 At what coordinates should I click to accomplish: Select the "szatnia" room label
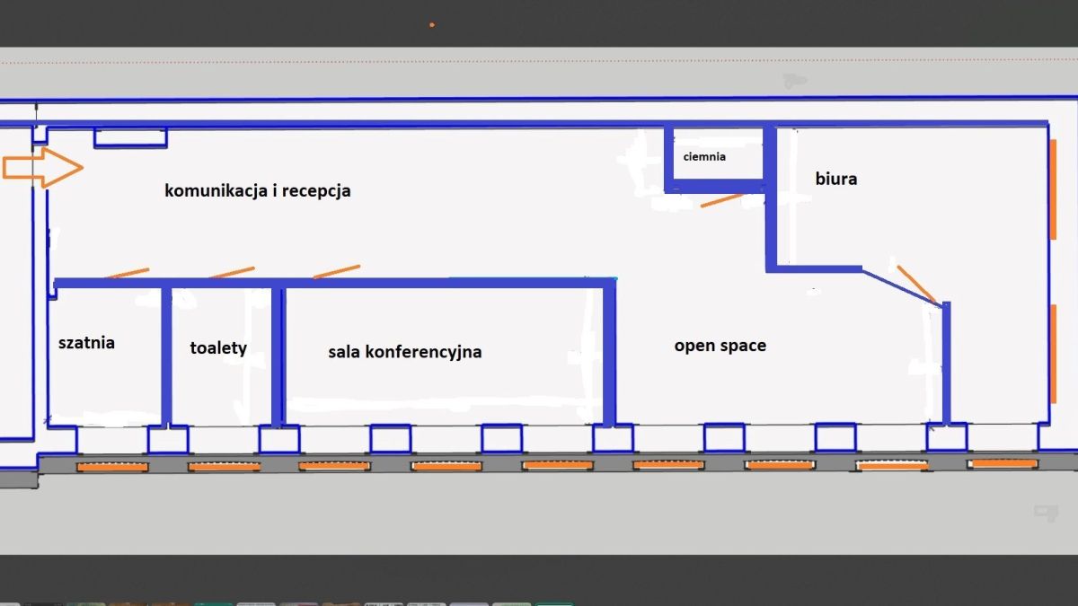click(x=86, y=342)
